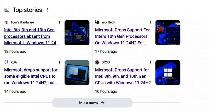Open the Windows 11 logo thumbnail

coord(168,73)
